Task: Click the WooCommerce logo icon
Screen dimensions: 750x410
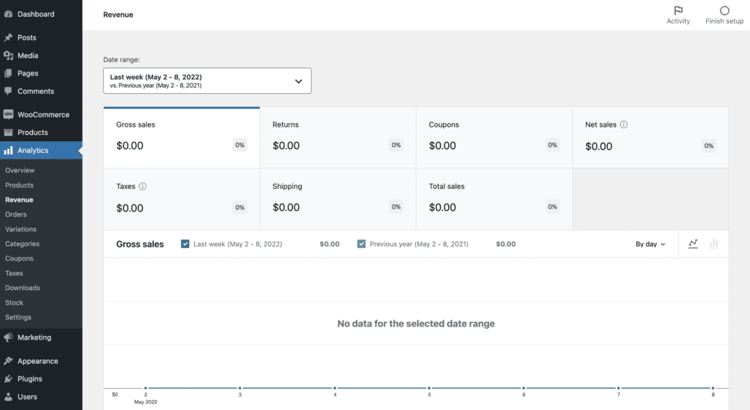Action: point(8,115)
